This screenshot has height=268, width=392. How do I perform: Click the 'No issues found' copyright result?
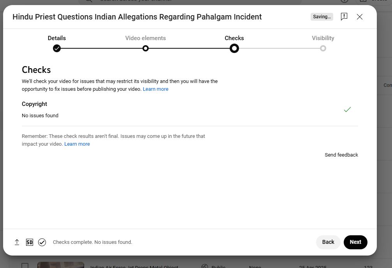tap(40, 116)
